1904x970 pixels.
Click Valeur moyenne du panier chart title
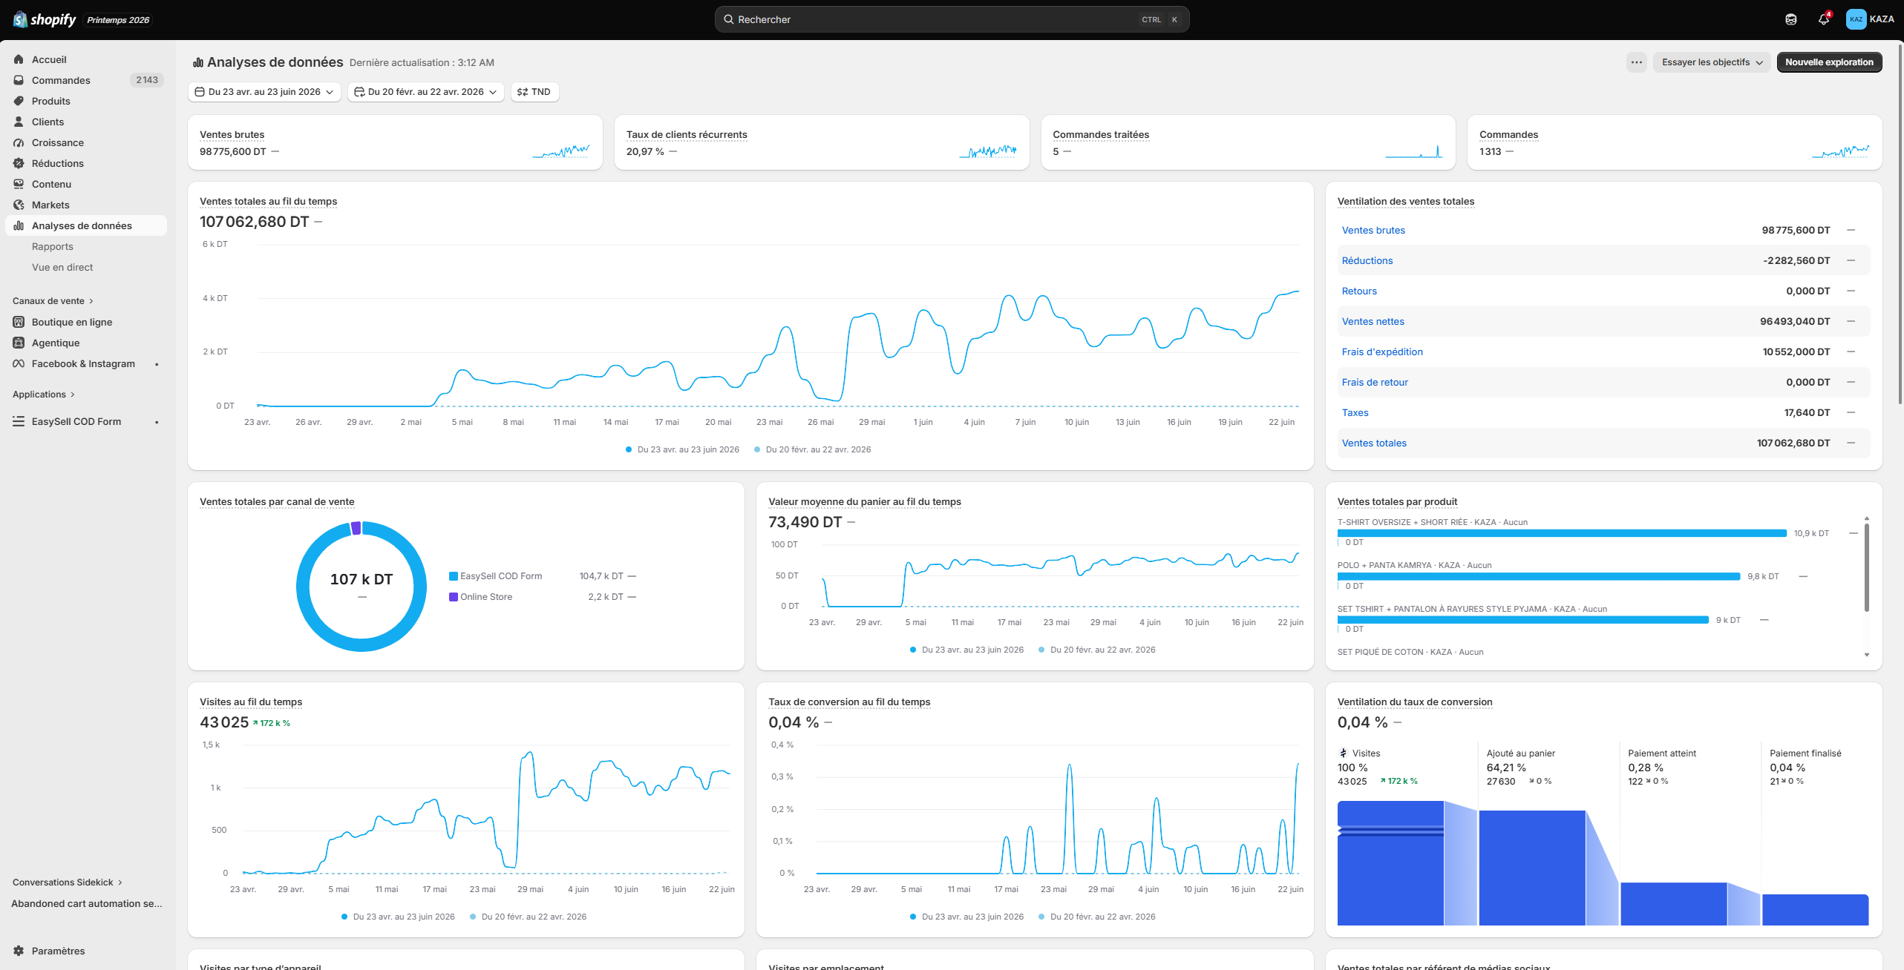coord(865,501)
